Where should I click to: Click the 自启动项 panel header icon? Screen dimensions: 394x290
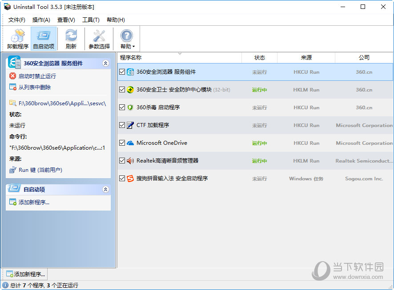14,188
